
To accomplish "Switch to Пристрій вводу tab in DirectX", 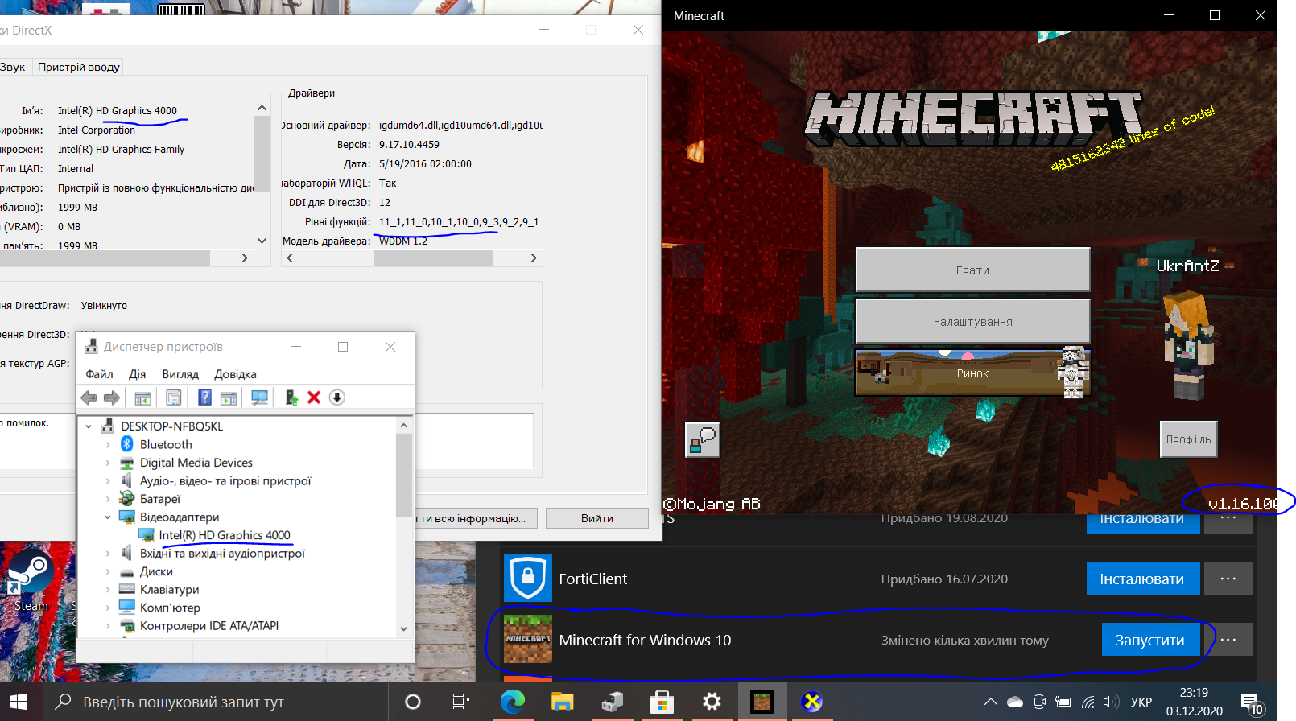I will coord(79,67).
